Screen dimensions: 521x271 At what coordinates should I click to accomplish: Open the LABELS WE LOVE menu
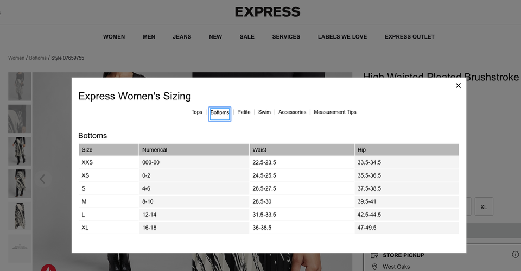[x=342, y=37]
